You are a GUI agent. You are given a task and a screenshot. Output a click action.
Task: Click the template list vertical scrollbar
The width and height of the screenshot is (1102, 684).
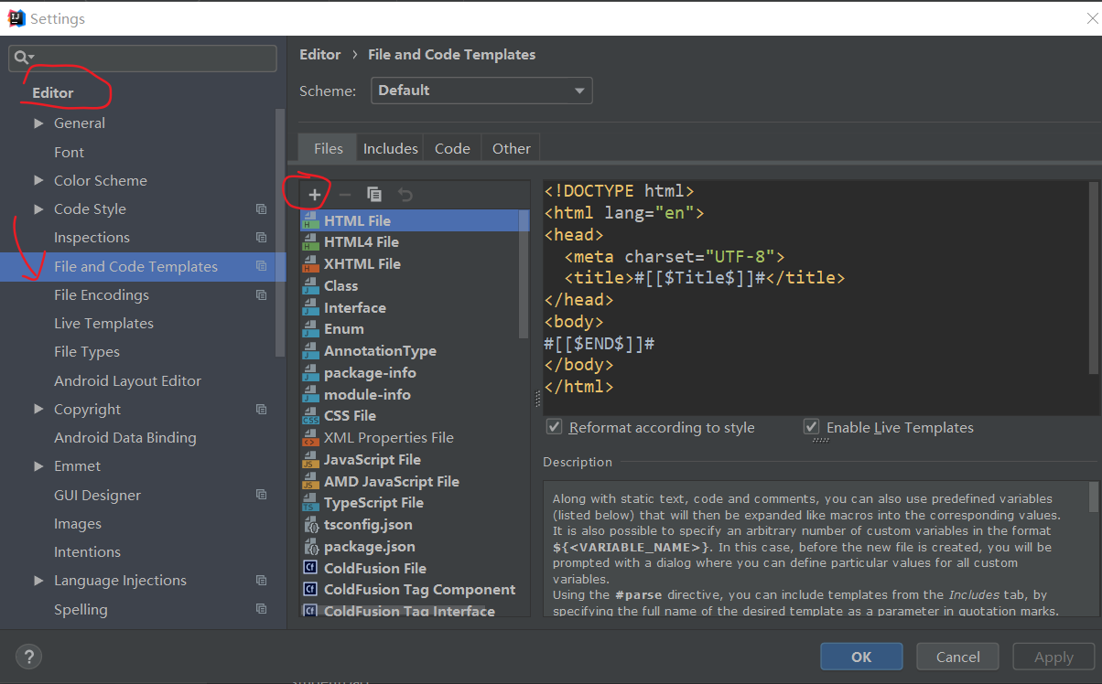524,274
